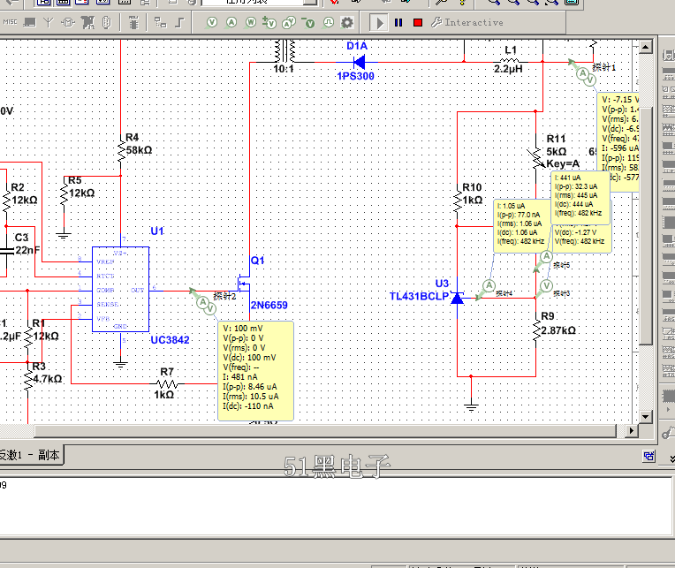Select the R7 1kΩ resistor
675x568 pixels.
tap(168, 383)
